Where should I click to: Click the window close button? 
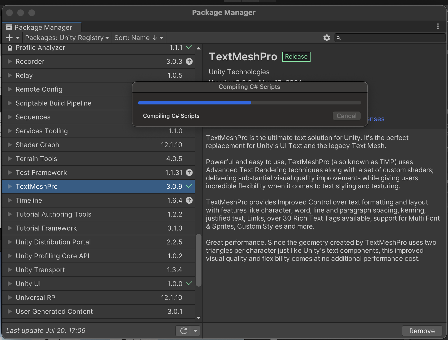click(9, 13)
